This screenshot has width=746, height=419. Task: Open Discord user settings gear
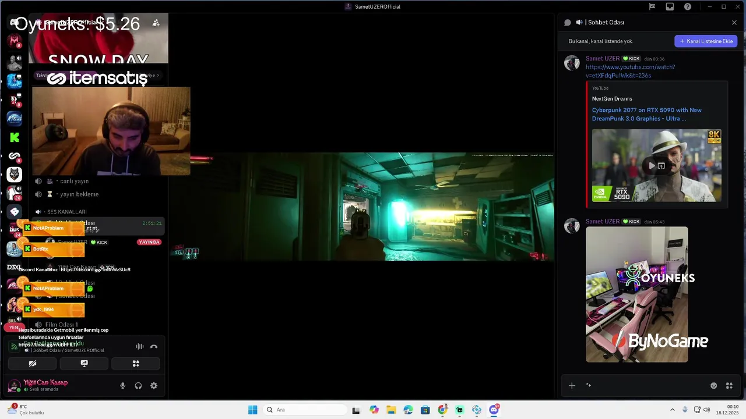click(154, 386)
